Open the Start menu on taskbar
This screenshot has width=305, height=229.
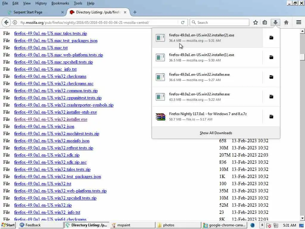click(8, 225)
